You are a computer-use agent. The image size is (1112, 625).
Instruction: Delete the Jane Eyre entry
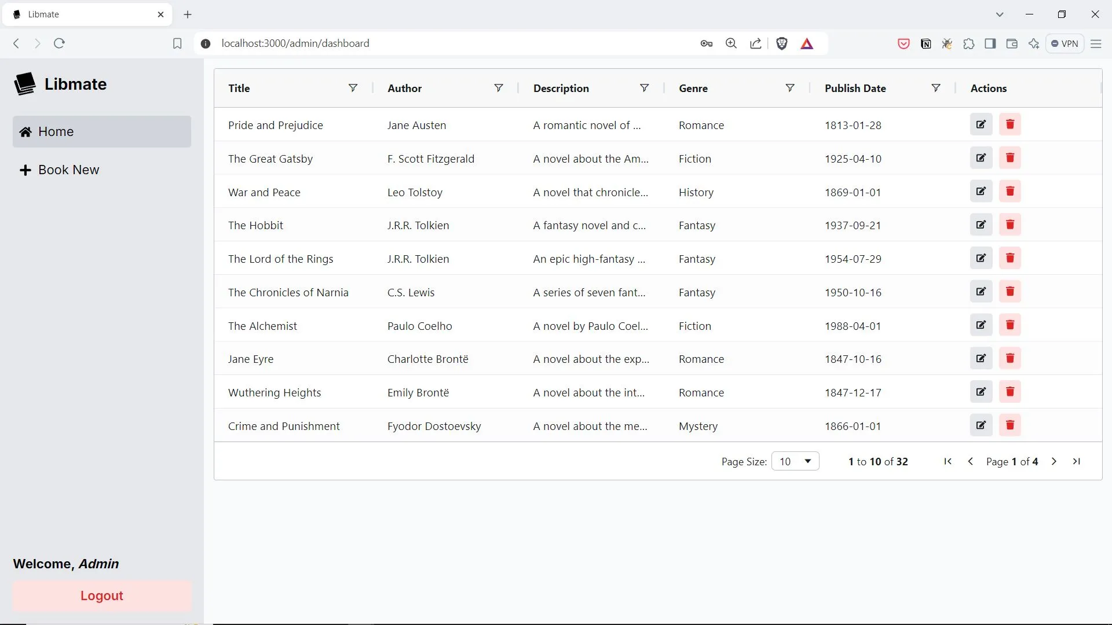coord(1010,358)
